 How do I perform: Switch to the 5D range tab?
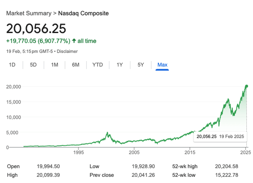pos(33,65)
